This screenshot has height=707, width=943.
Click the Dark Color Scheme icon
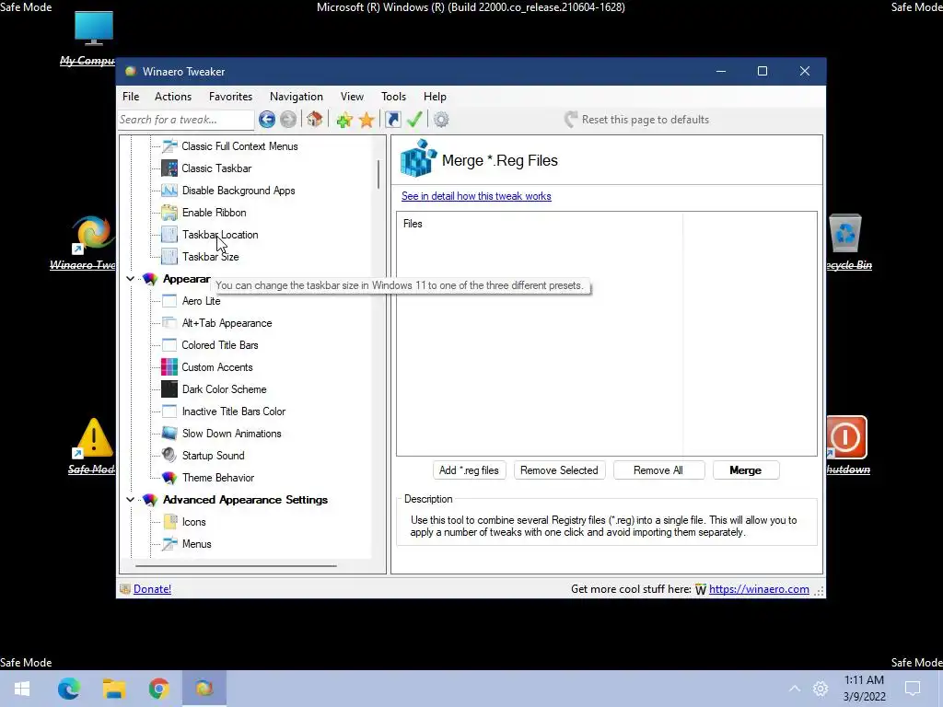click(x=169, y=389)
